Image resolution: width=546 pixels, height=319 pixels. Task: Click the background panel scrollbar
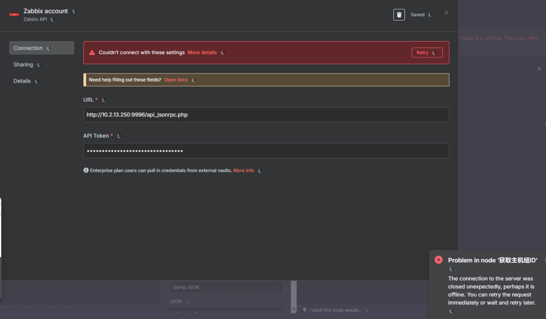click(294, 296)
